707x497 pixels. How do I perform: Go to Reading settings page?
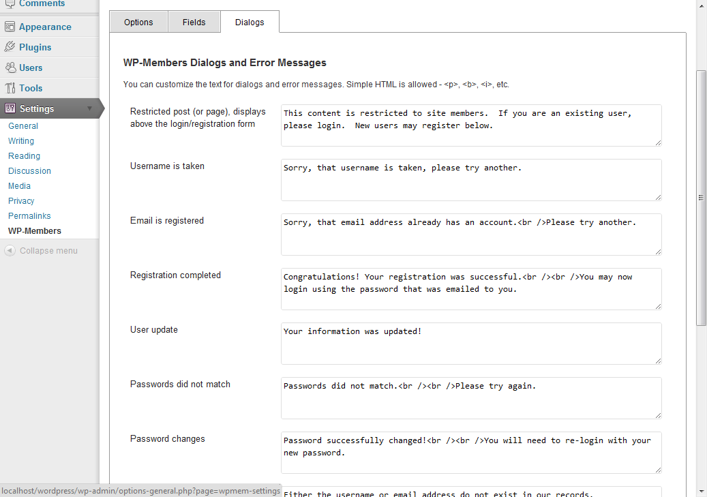pyautogui.click(x=24, y=155)
